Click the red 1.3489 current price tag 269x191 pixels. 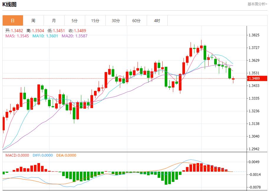[x=257, y=78]
